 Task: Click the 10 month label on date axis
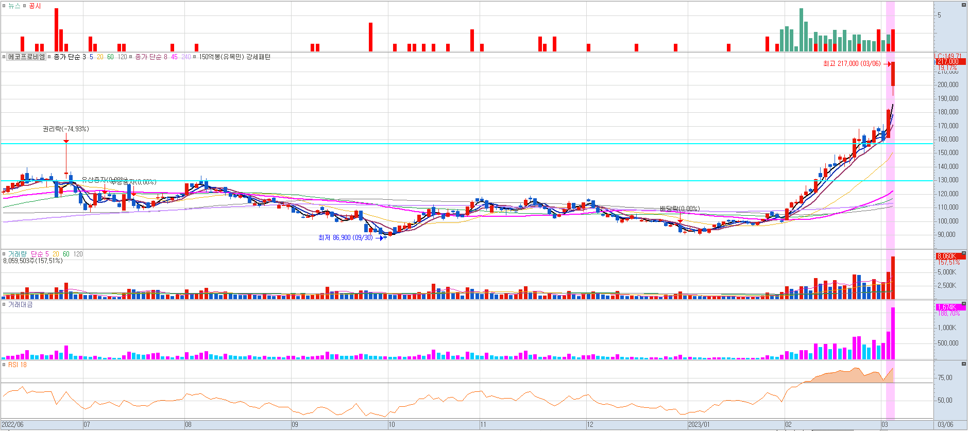(392, 425)
